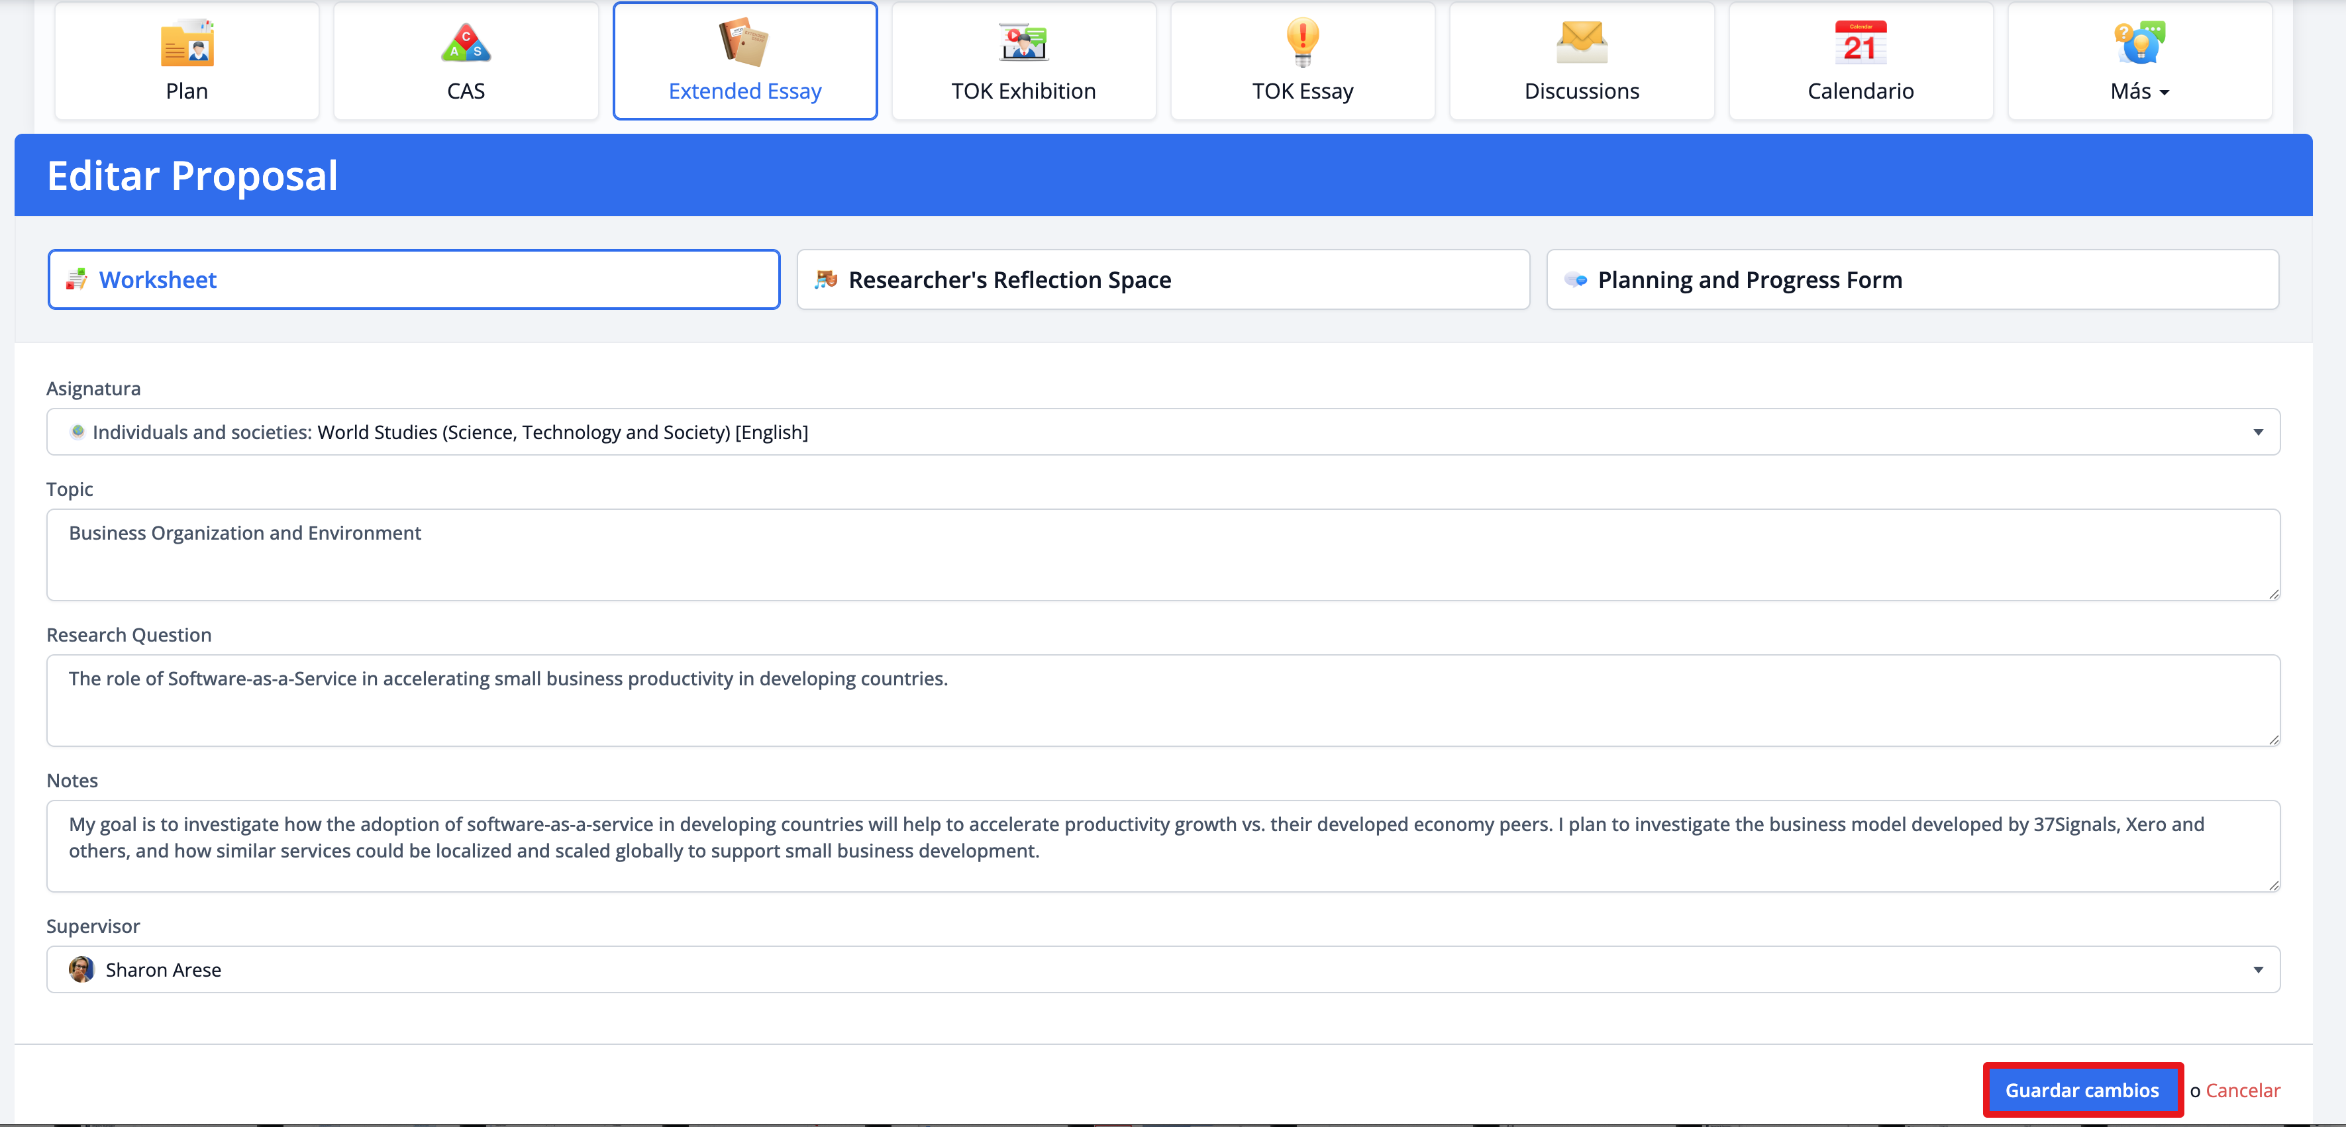Select the Extended Essay book icon
The height and width of the screenshot is (1127, 2346).
pos(744,42)
